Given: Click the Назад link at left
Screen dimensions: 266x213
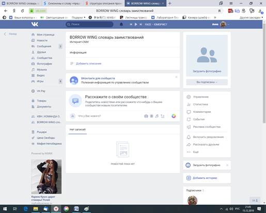Looking at the screenshot, I should [10, 34].
